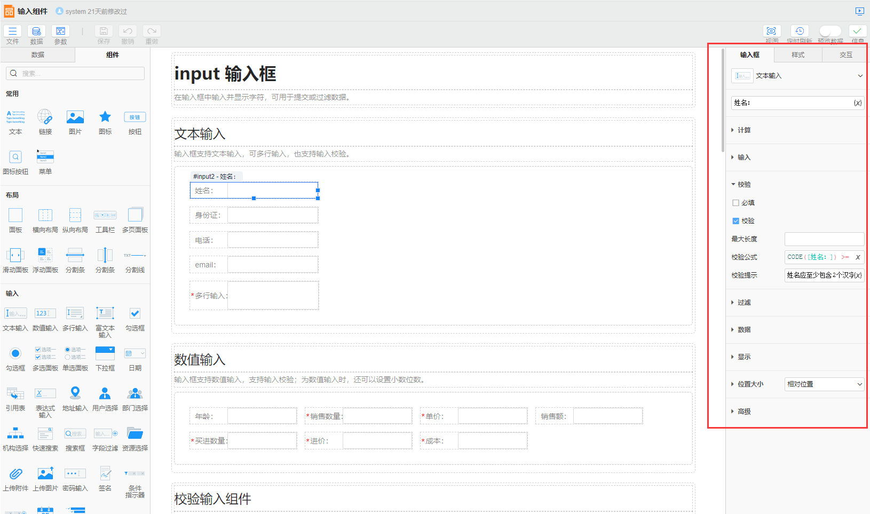Viewport: 870px width, 514px height.
Task: Select the 地址输入 location component icon
Action: pos(75,393)
